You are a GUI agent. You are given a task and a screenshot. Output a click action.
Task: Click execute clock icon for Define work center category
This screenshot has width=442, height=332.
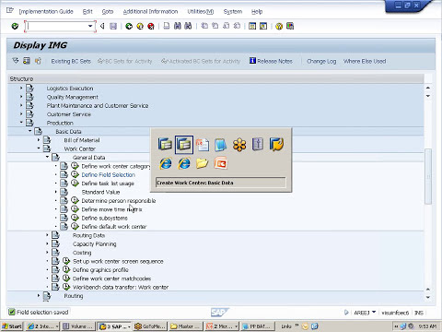pos(75,166)
